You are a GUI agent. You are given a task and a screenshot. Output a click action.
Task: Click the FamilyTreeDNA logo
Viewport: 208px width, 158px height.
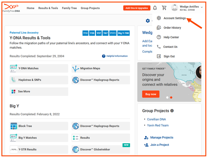(x=11, y=8)
